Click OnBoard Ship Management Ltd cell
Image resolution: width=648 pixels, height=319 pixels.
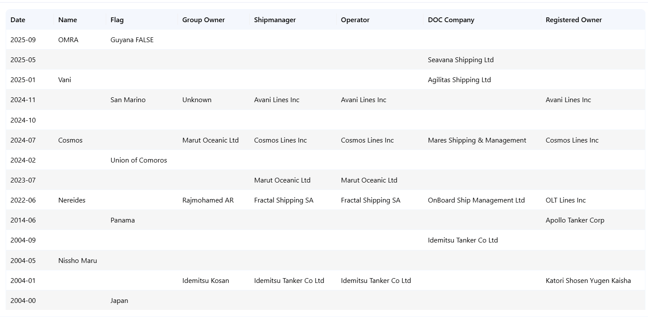point(476,200)
